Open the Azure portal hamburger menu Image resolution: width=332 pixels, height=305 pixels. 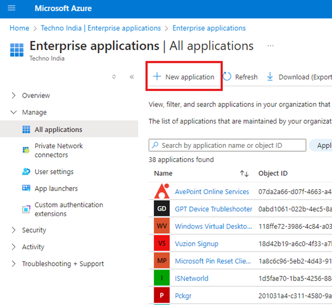click(12, 8)
